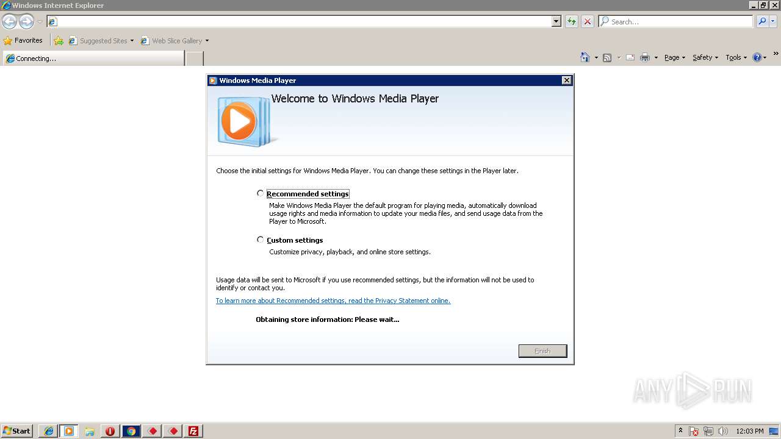Click the Internet Explorer title bar icon

tap(6, 5)
